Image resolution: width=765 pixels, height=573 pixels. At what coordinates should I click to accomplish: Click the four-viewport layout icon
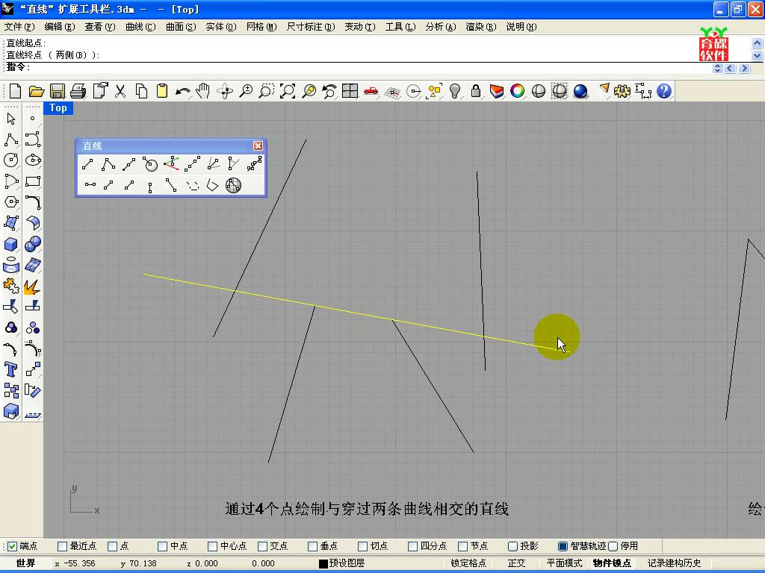pyautogui.click(x=350, y=91)
